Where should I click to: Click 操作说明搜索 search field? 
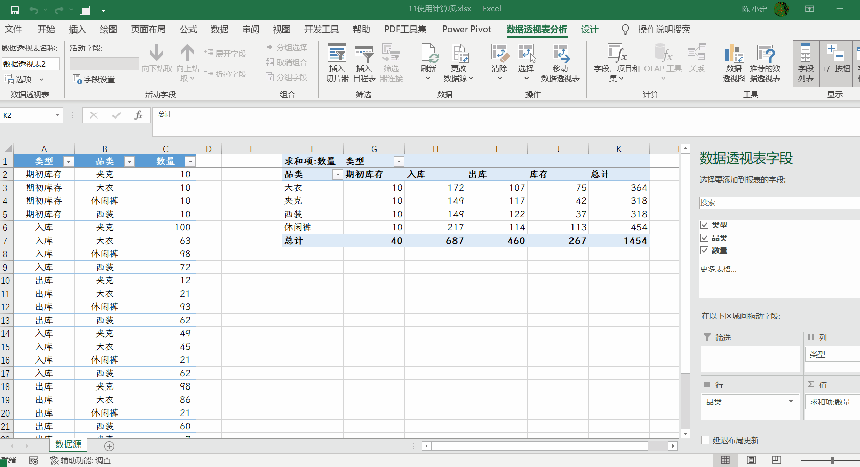pos(664,30)
